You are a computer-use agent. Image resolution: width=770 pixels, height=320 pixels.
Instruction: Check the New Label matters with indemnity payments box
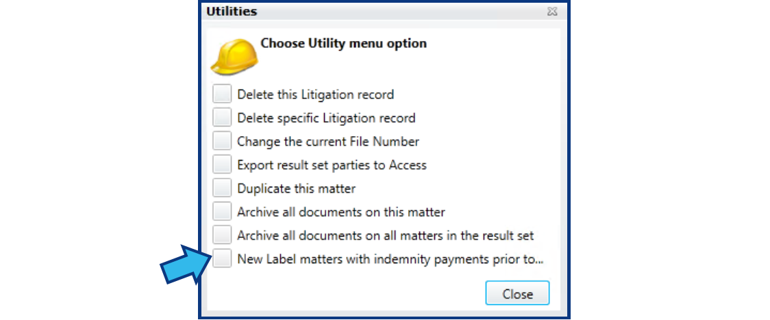[x=222, y=258]
